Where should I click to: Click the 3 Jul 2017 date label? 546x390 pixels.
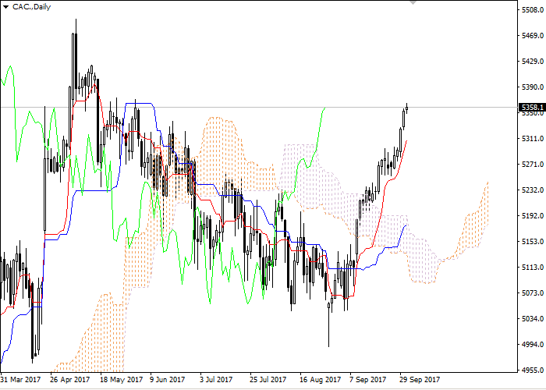pos(216,380)
